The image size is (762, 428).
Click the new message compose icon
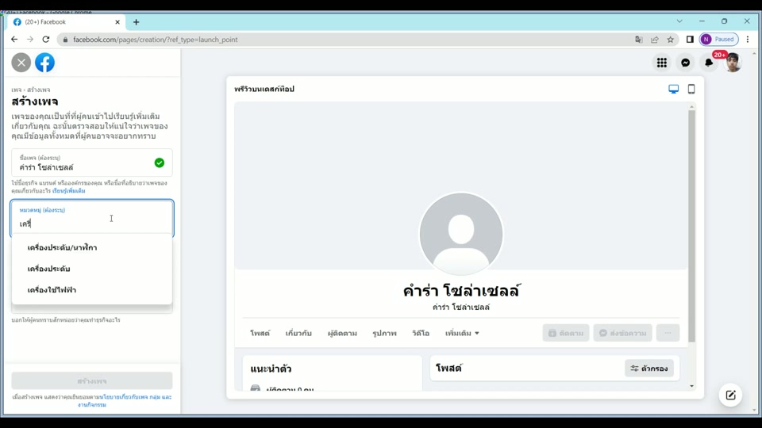[730, 395]
